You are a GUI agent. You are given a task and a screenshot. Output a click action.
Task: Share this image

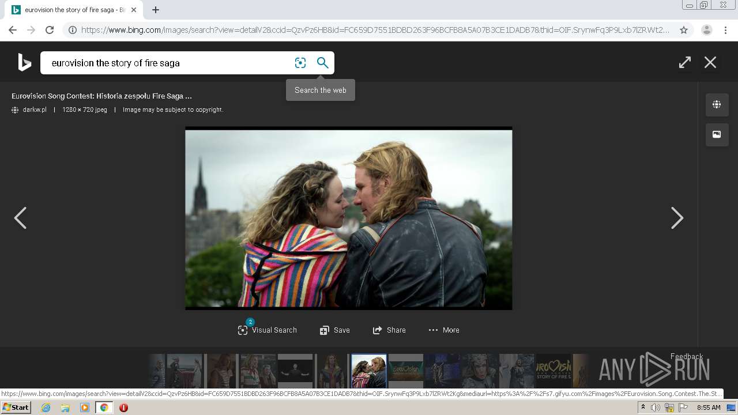coord(389,330)
